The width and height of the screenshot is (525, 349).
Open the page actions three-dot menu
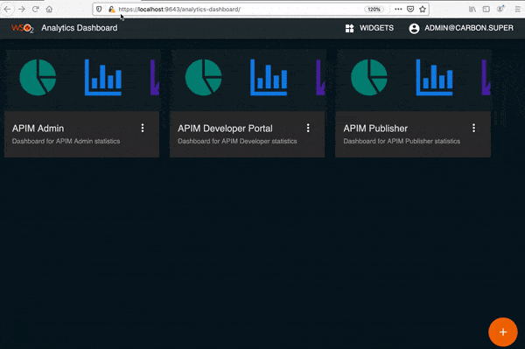pyautogui.click(x=398, y=10)
